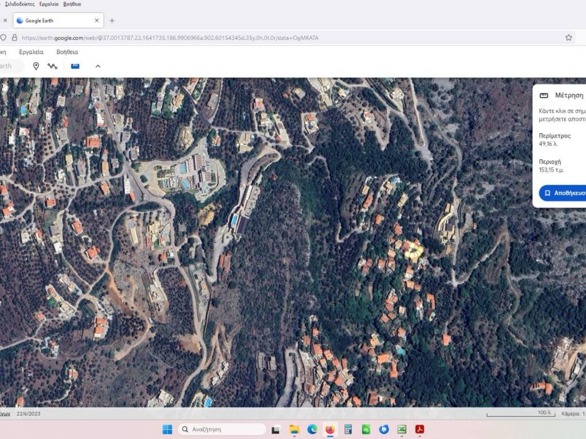Collapse the toolbar with the chevron arrow
Viewport: 586px width, 439px height.
[98, 66]
